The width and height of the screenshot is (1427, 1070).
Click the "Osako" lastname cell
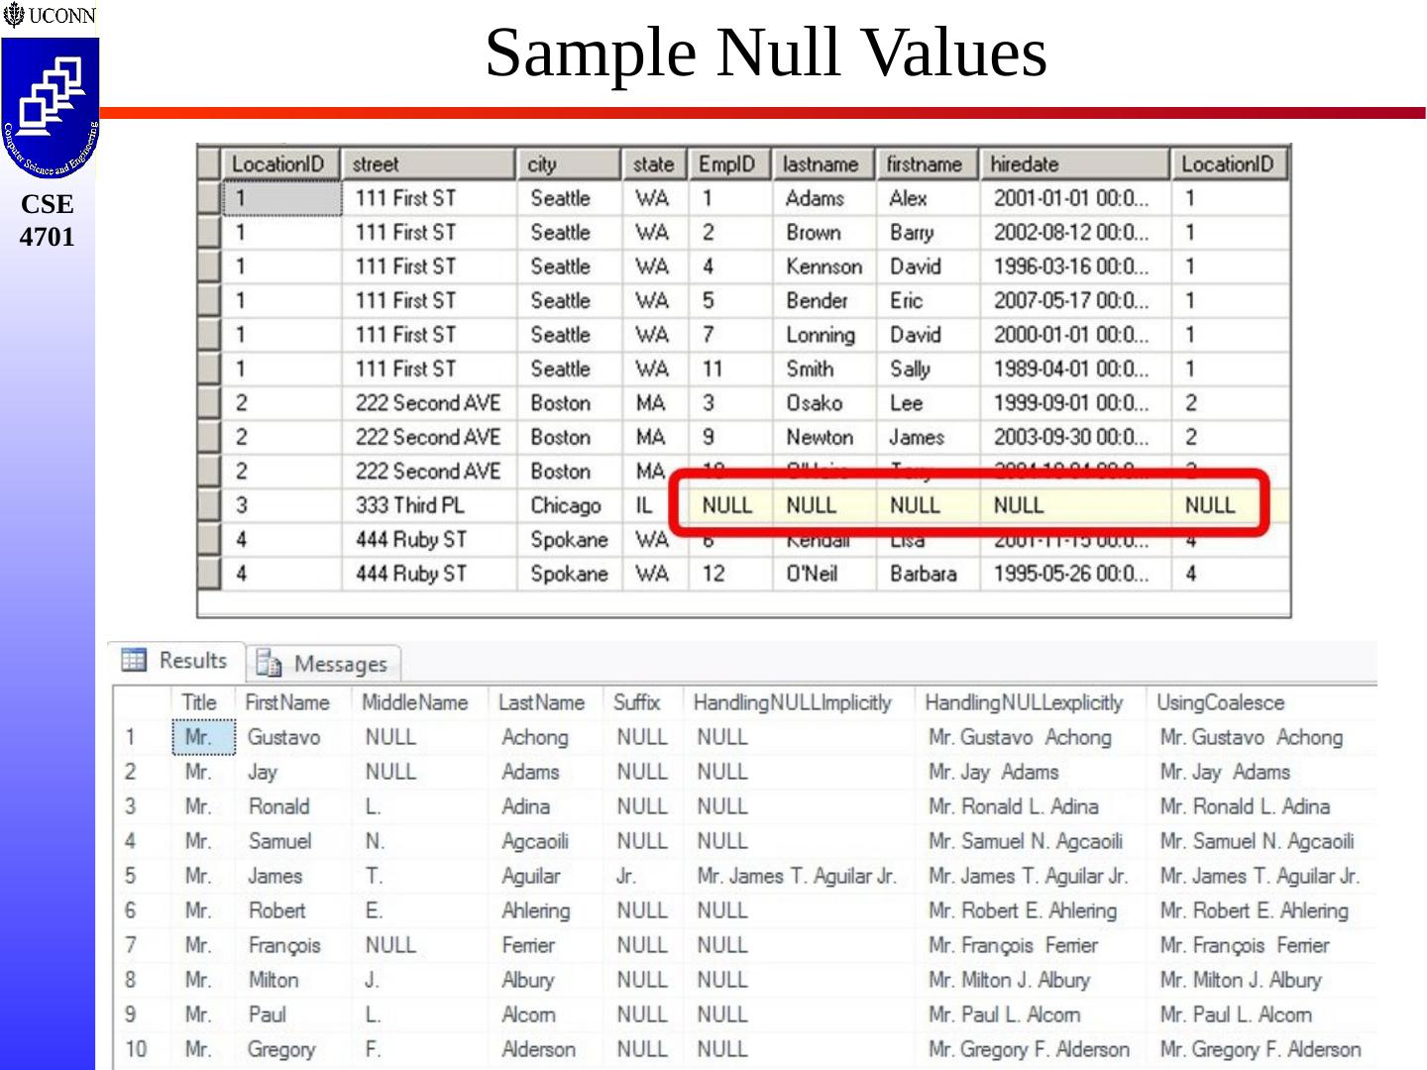coord(823,403)
